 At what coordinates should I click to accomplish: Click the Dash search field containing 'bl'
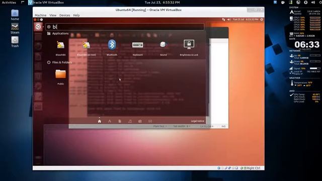125,27
